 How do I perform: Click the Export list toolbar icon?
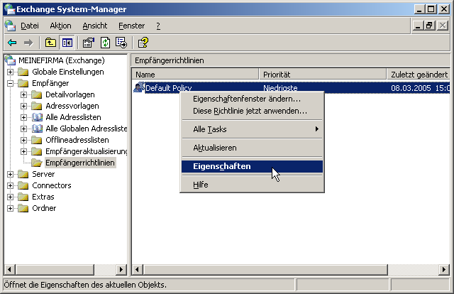point(121,43)
